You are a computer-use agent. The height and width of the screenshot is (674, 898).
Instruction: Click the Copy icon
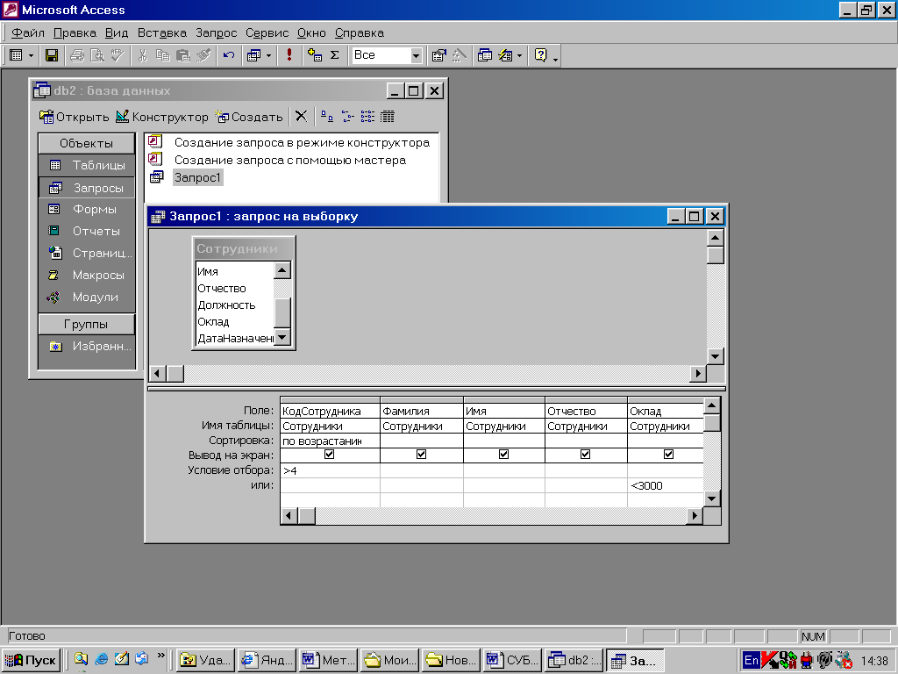(162, 55)
